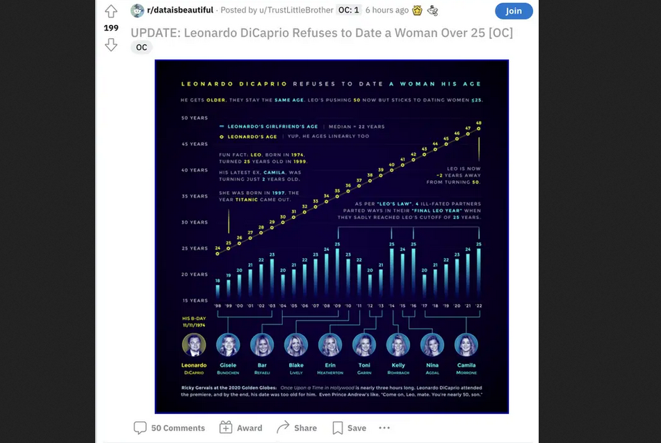Click the 50 Comments label
This screenshot has height=443, width=661.
178,428
